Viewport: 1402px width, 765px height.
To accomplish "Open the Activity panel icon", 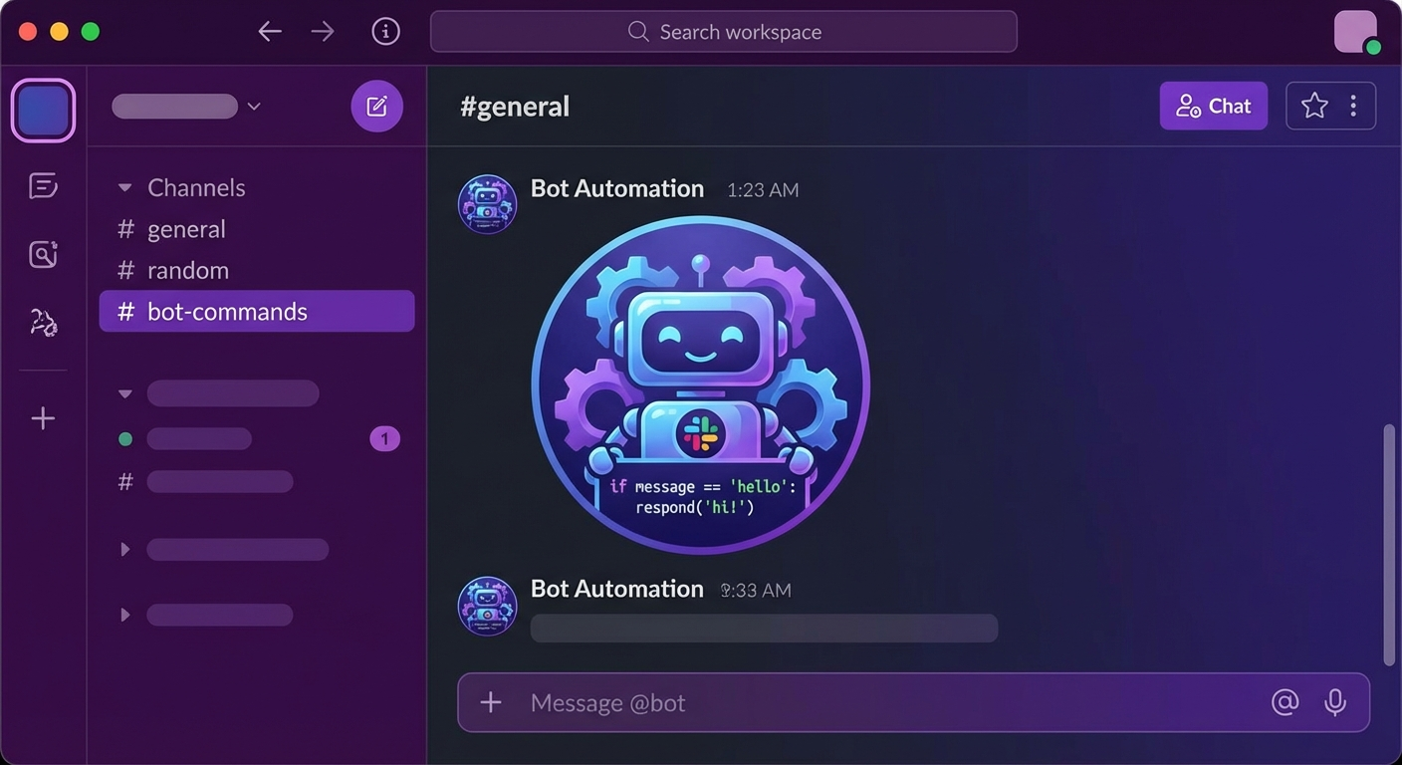I will point(43,254).
